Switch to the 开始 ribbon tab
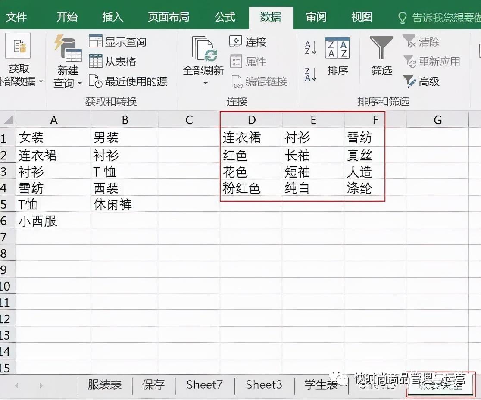Screen dimensions: 481x400 click(67, 17)
